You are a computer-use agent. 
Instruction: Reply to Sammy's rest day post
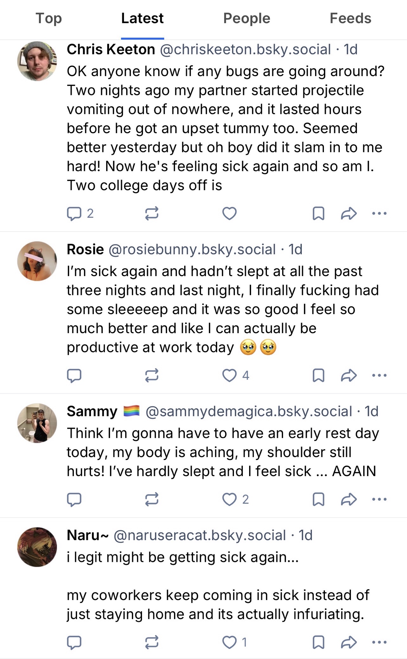(74, 499)
